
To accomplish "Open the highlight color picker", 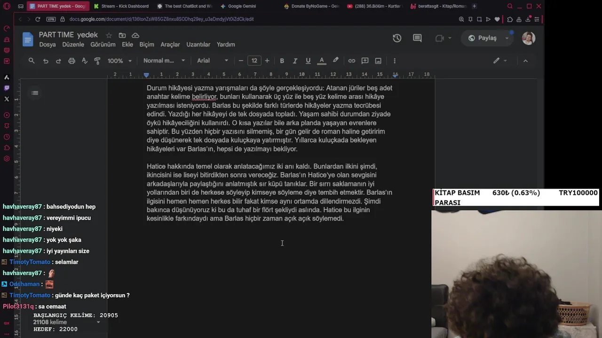I will click(335, 61).
